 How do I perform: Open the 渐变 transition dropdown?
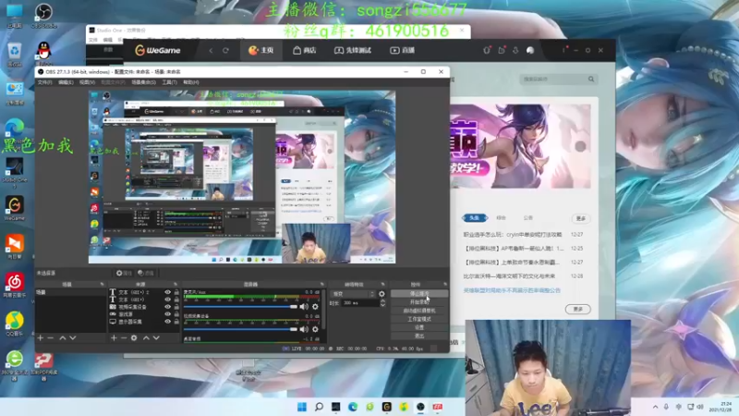click(353, 294)
